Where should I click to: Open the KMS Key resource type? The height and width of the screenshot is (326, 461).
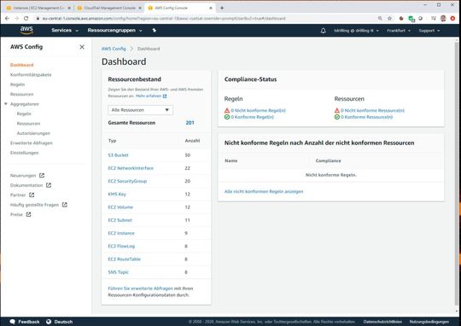click(117, 194)
